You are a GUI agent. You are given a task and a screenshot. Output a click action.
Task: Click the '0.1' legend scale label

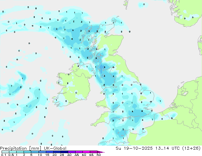pyautogui.click(x=4, y=155)
